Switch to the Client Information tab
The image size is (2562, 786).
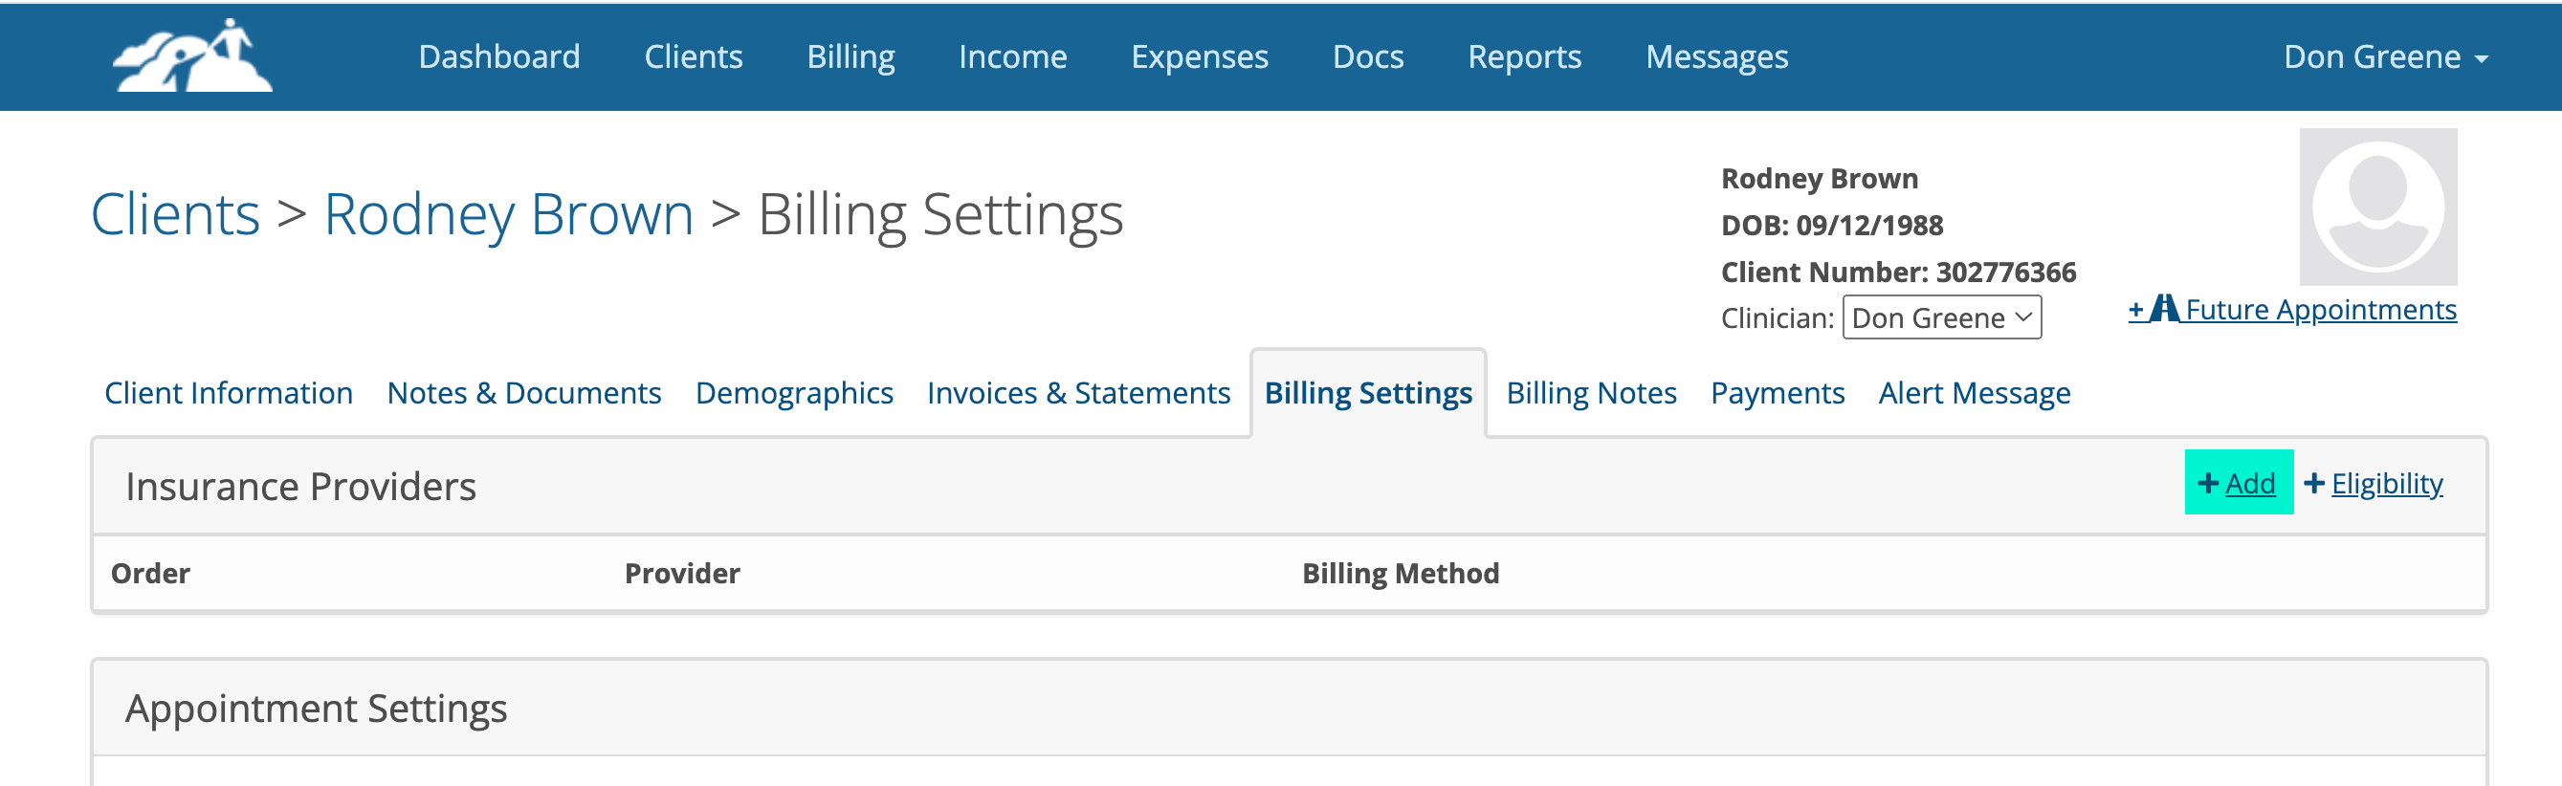point(229,394)
